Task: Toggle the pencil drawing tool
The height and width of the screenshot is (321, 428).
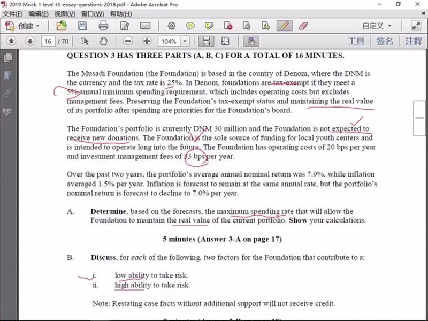Action: coord(285,26)
